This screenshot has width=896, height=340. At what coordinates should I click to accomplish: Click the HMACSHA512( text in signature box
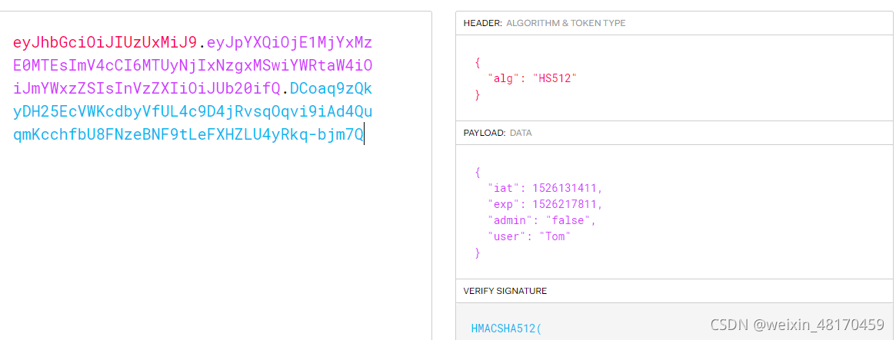tap(506, 328)
